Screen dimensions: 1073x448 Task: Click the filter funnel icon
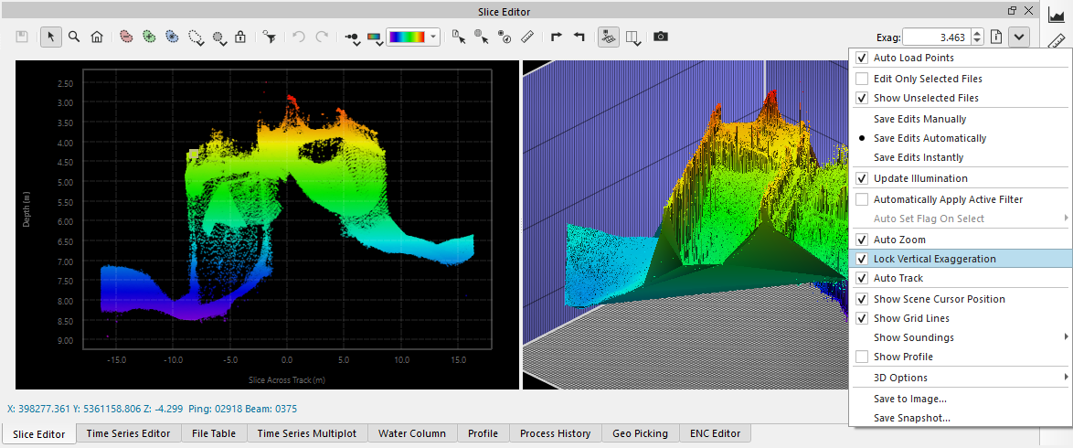point(269,37)
